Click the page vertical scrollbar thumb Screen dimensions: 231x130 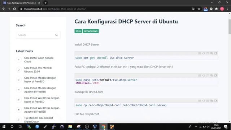(x=230, y=27)
